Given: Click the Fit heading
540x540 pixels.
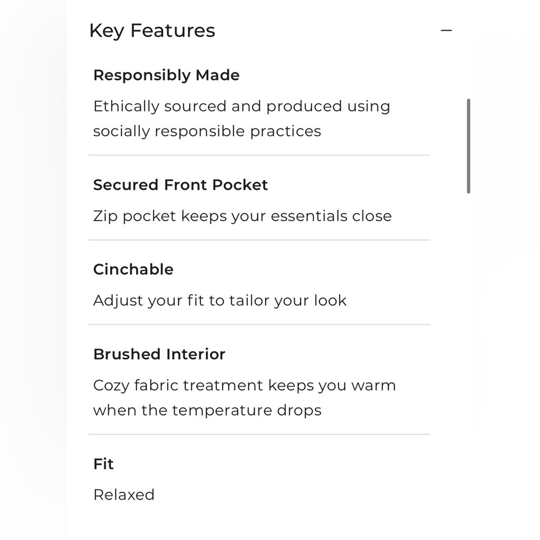Looking at the screenshot, I should [103, 464].
